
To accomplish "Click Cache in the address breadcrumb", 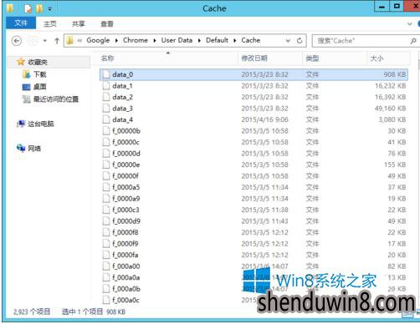I will coord(251,40).
